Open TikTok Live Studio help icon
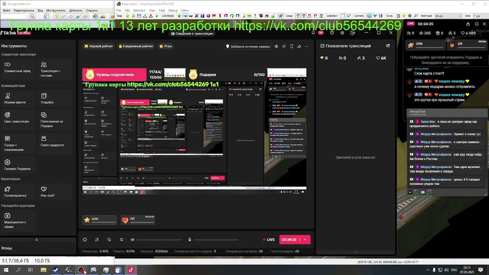 pyautogui.click(x=332, y=33)
